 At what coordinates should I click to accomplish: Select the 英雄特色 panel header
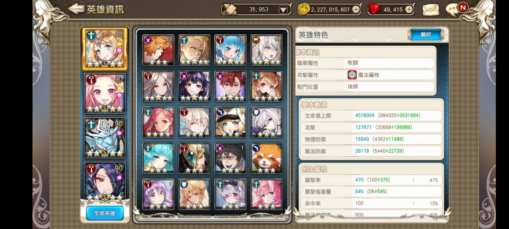pyautogui.click(x=313, y=35)
